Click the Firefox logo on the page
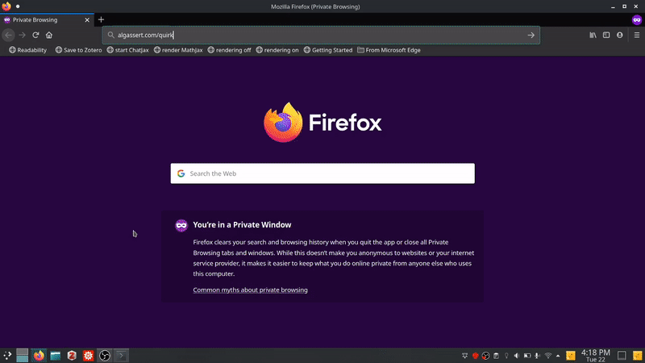This screenshot has width=645, height=363. coord(322,123)
